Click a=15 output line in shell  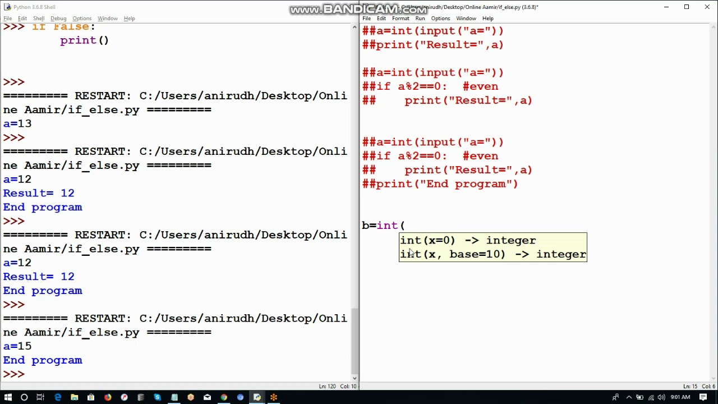point(17,346)
